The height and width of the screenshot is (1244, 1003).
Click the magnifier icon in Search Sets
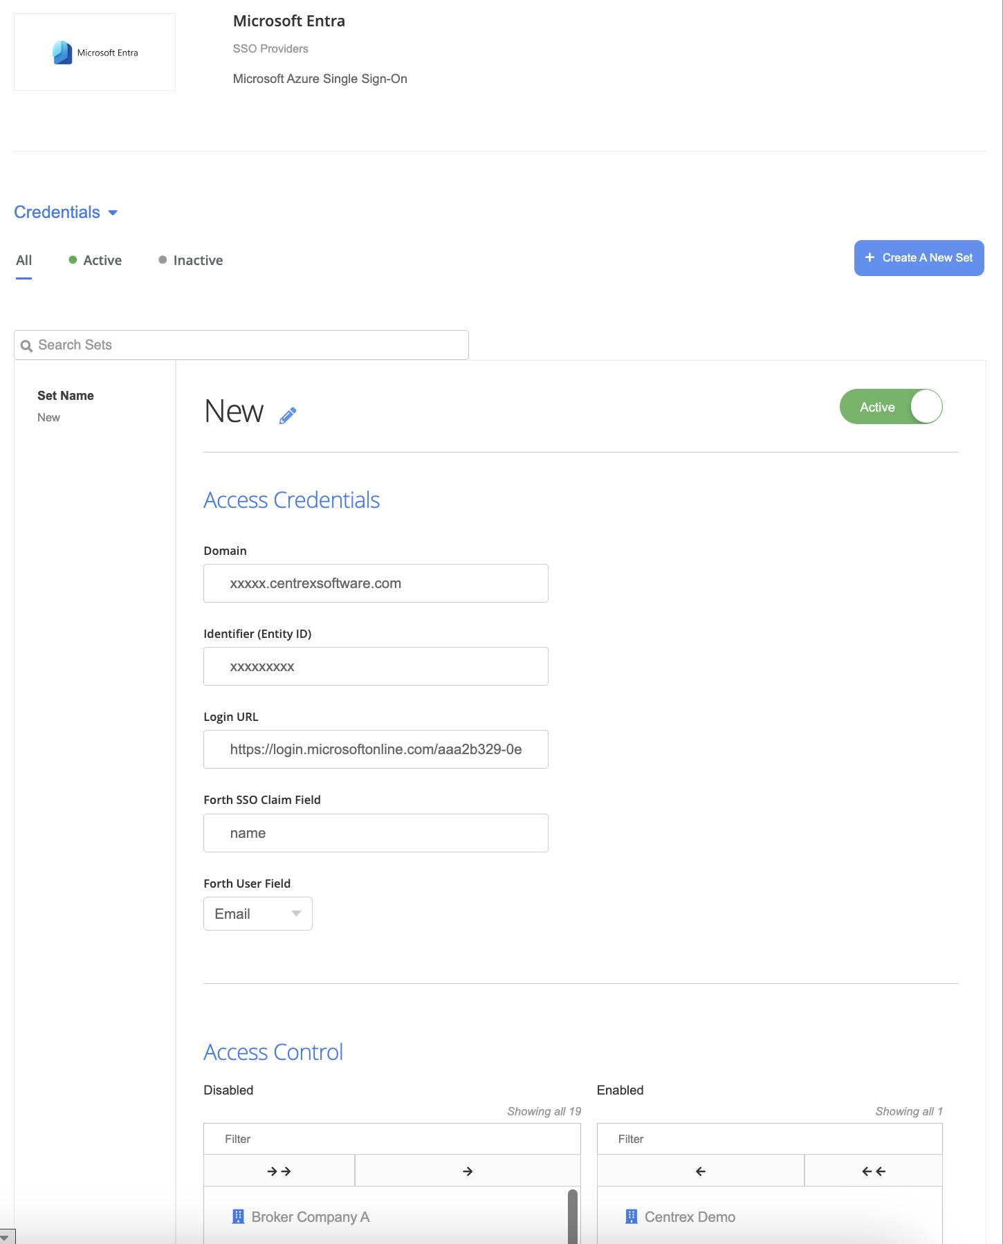pos(26,346)
